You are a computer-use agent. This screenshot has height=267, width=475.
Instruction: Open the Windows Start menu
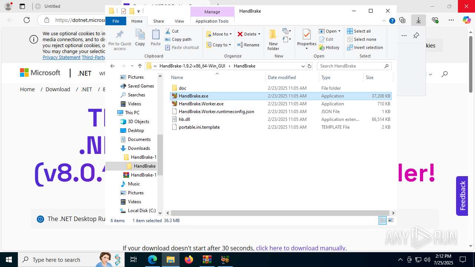coord(9,260)
